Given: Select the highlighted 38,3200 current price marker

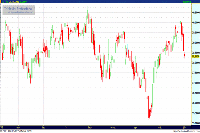Looking at the screenshot, I should pos(195,57).
